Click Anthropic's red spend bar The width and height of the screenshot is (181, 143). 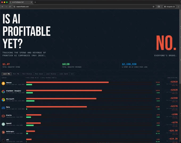30,131
